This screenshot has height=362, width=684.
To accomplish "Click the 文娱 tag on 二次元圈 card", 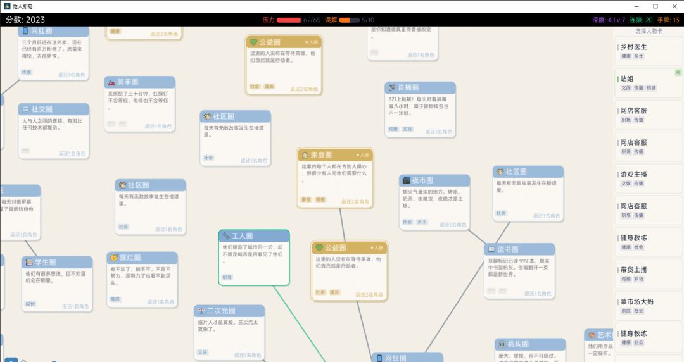I will [x=203, y=352].
